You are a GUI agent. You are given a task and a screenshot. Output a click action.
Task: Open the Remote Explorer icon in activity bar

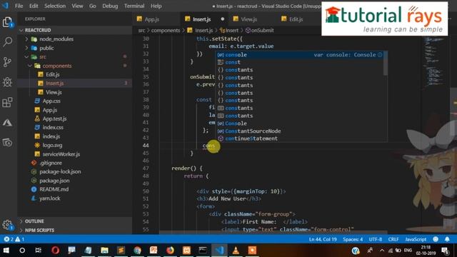pos(8,143)
